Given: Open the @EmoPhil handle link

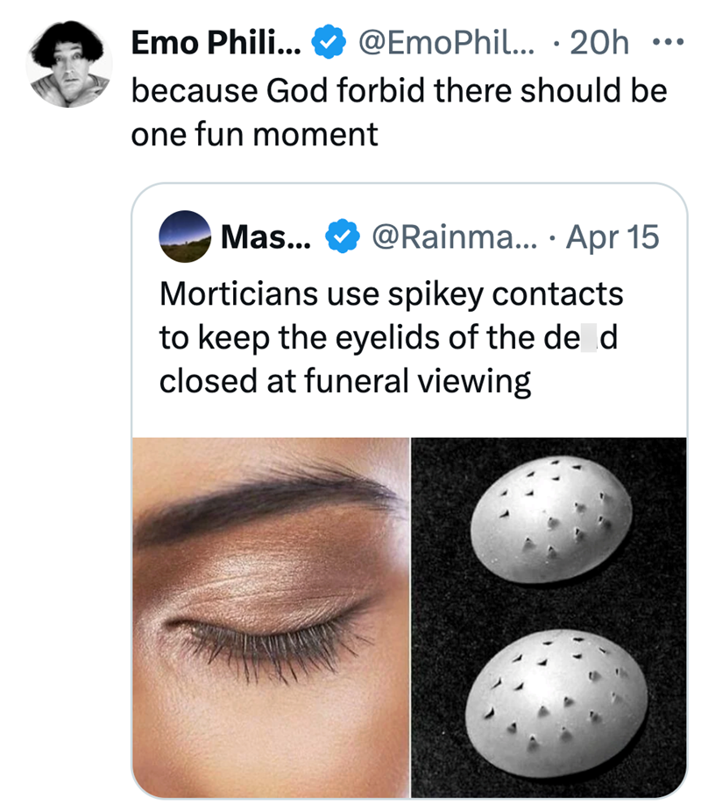Looking at the screenshot, I should click(x=447, y=41).
